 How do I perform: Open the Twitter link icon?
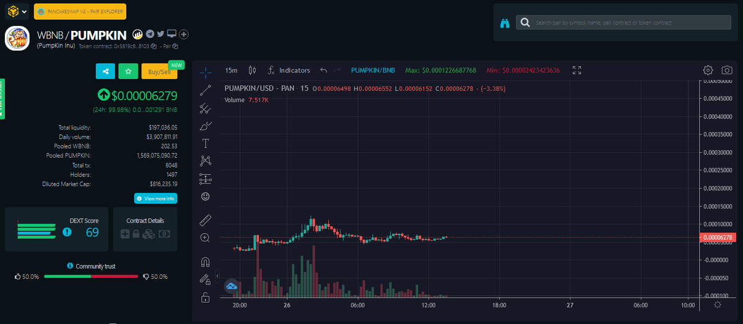click(x=161, y=33)
